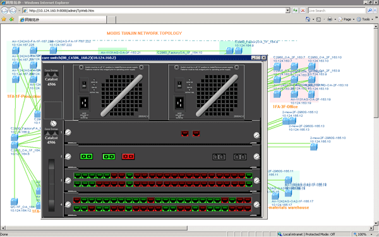Viewport: 379px width, 237px height.
Task: Click the Stop loading red X icon
Action: tap(303, 10)
